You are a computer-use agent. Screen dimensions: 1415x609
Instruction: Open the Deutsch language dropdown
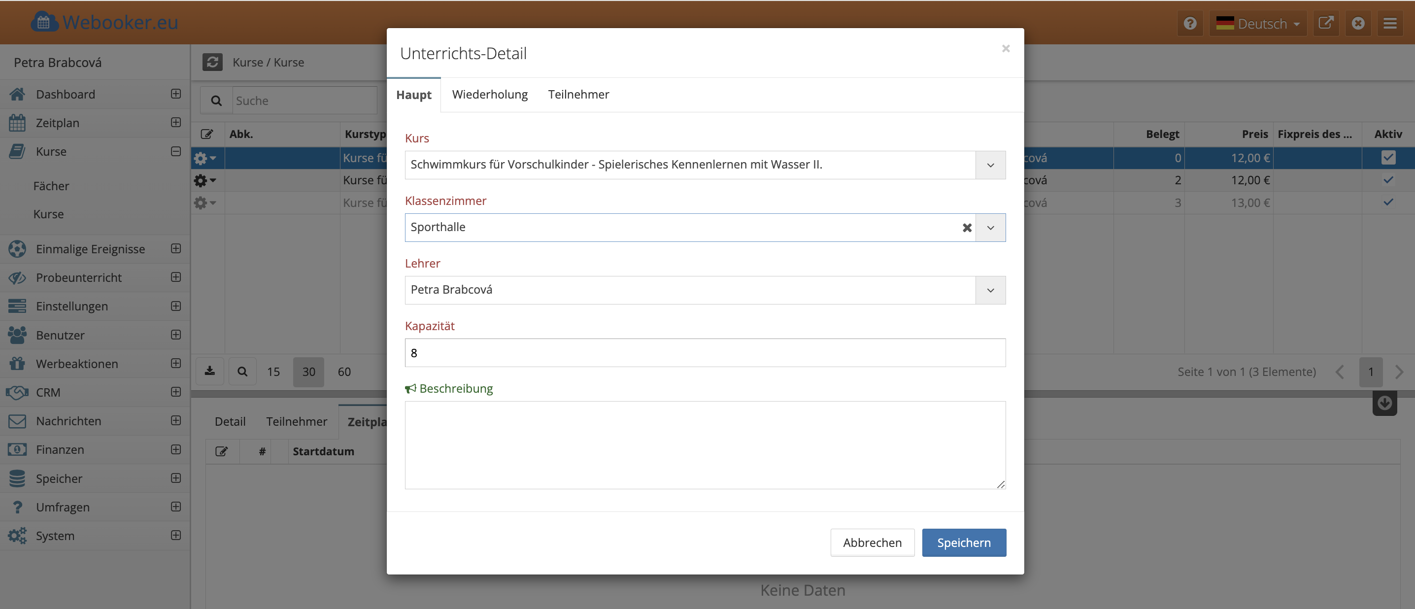click(x=1257, y=23)
